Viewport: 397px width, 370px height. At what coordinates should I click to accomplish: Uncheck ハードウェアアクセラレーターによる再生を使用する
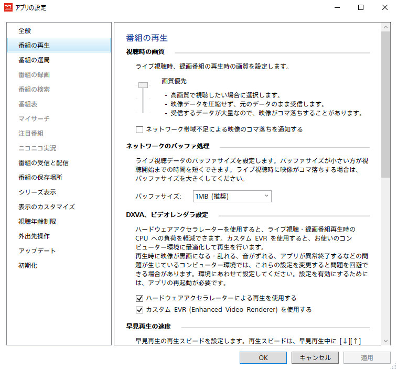[140, 298]
